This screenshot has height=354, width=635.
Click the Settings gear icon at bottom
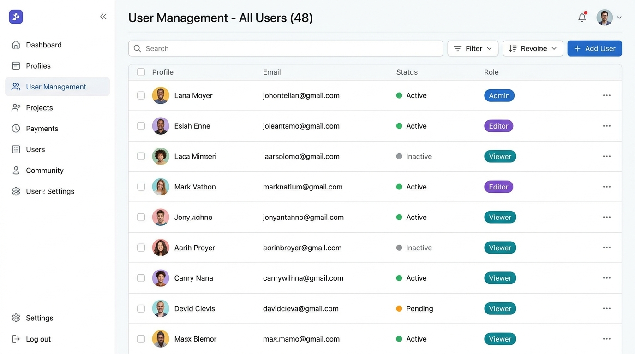[16, 318]
